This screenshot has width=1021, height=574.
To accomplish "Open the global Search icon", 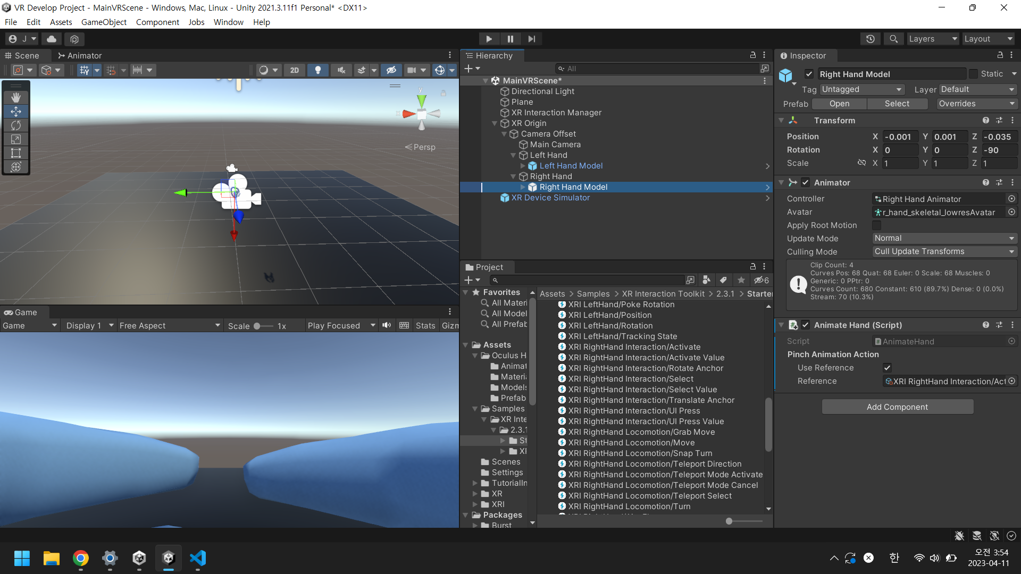I will 893,39.
